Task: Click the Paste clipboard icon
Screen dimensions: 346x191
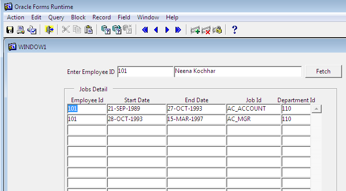Action: (88, 30)
